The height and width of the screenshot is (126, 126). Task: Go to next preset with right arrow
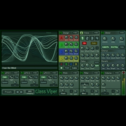click(x=21, y=92)
